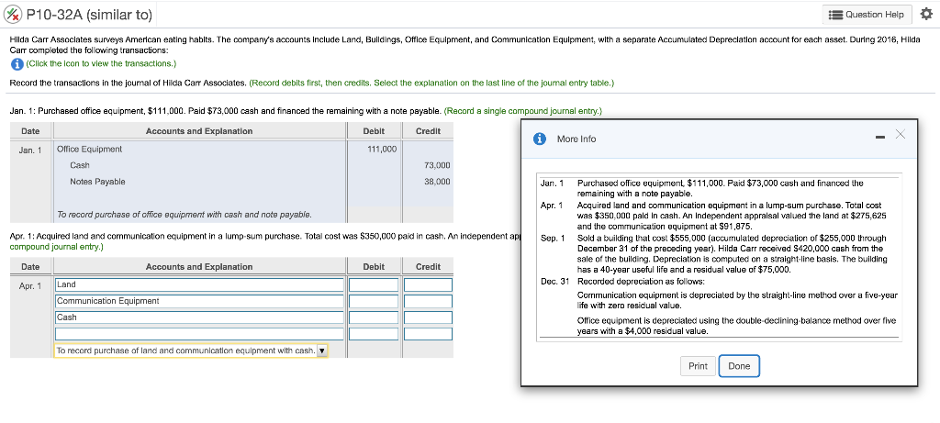Click the More Info dialog title
The image size is (940, 423).
(576, 139)
